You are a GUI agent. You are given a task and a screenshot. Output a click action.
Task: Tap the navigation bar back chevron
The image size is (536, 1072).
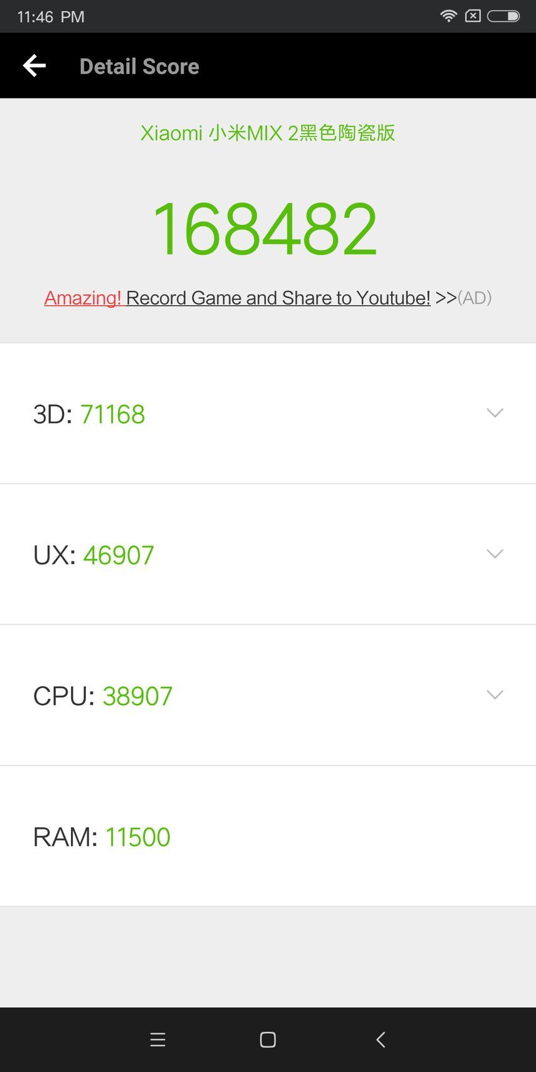pos(380,1039)
